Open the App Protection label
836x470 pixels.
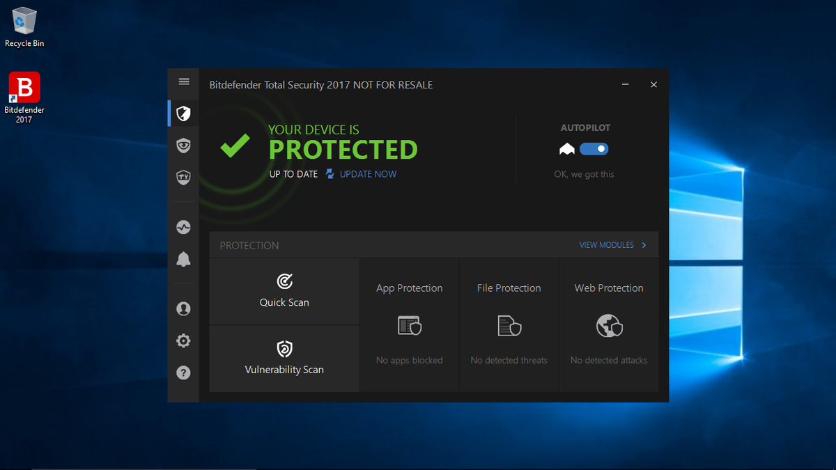[x=410, y=288]
